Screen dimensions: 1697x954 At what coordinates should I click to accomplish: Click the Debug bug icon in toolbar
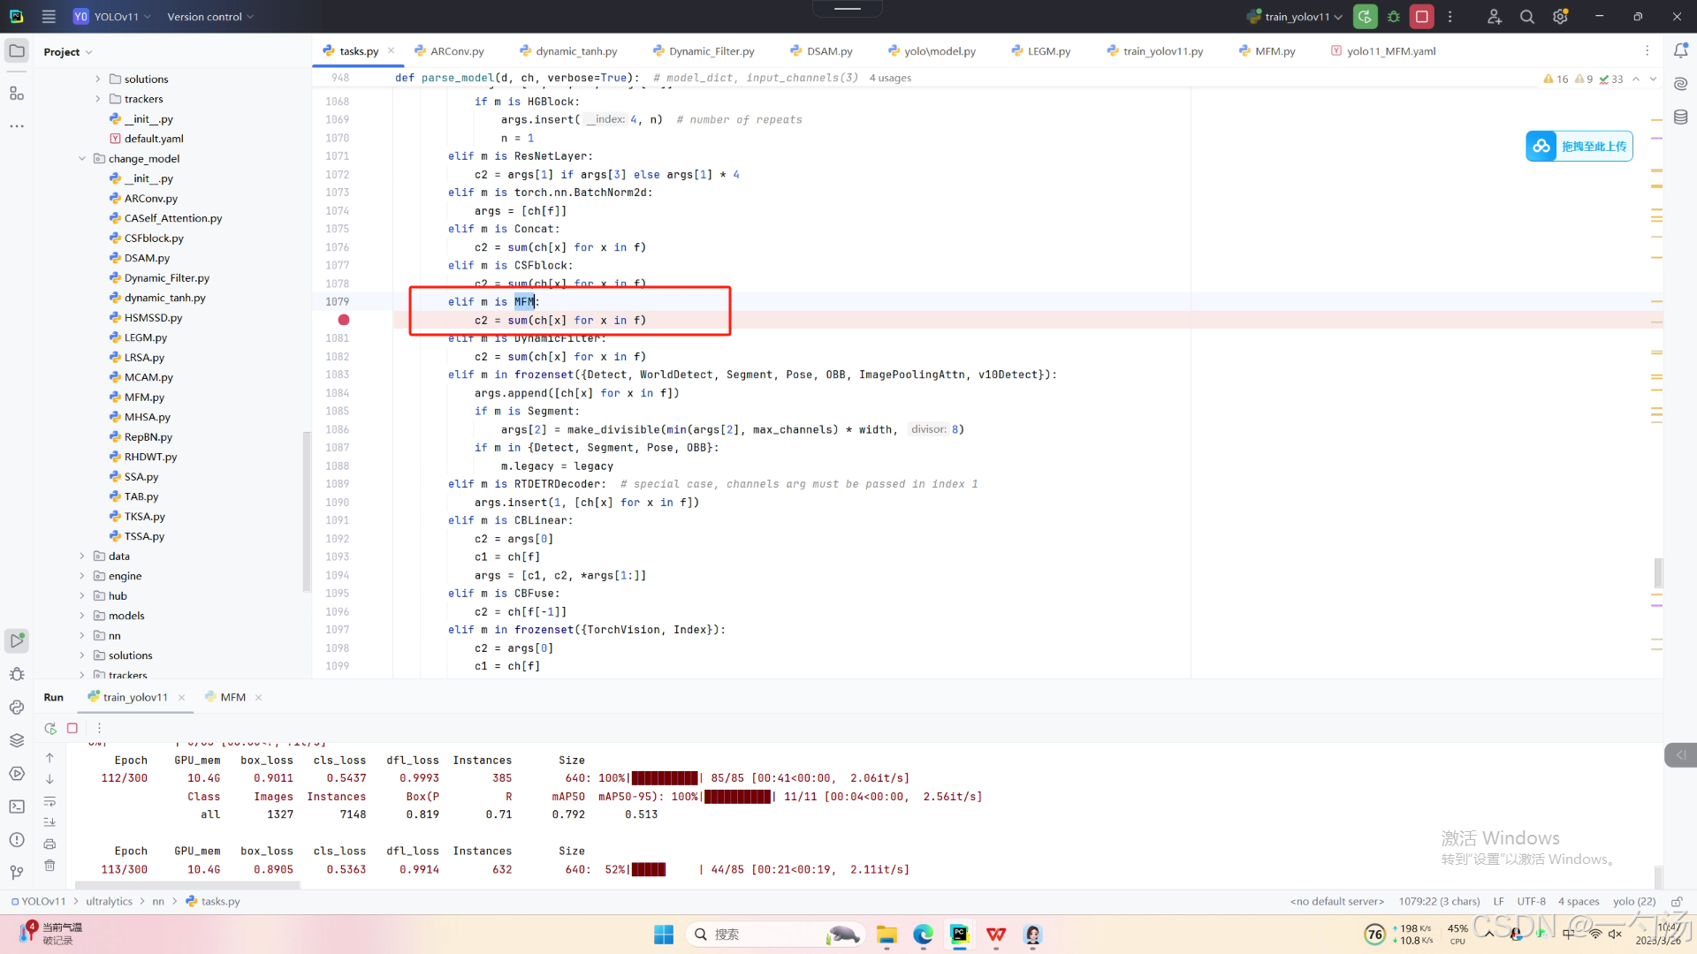click(1394, 17)
